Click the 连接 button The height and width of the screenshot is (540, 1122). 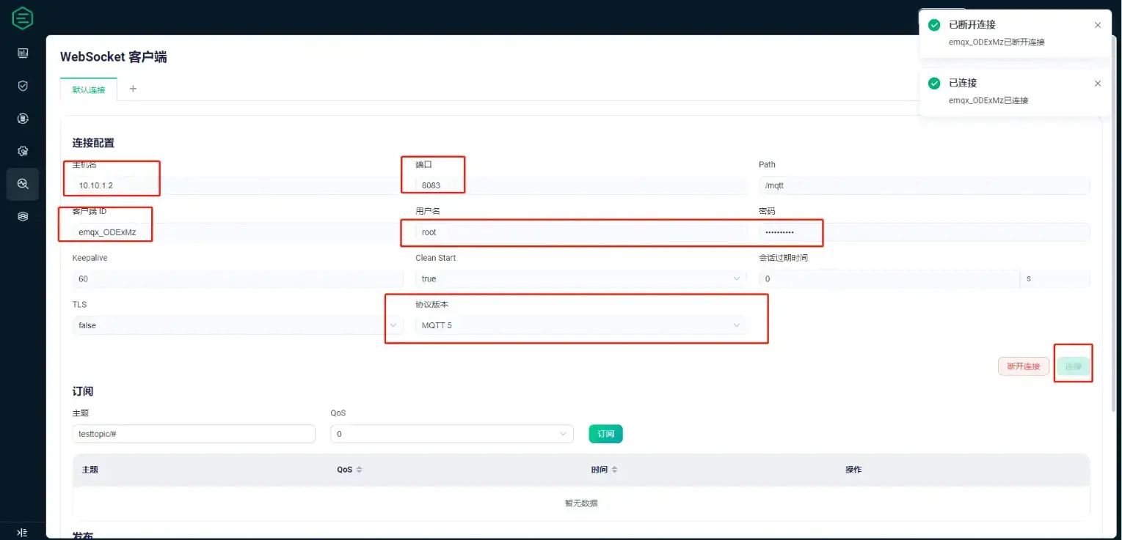point(1074,366)
